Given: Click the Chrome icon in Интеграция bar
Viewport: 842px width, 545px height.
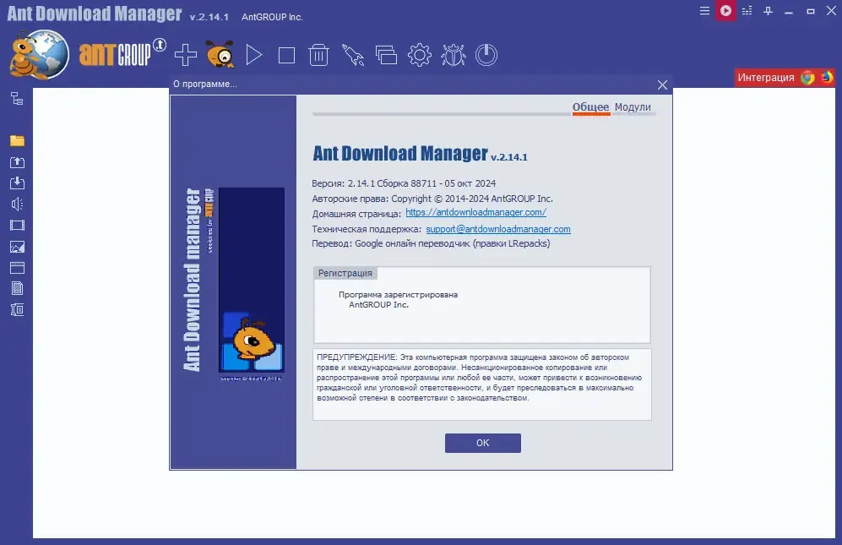Looking at the screenshot, I should click(x=807, y=78).
